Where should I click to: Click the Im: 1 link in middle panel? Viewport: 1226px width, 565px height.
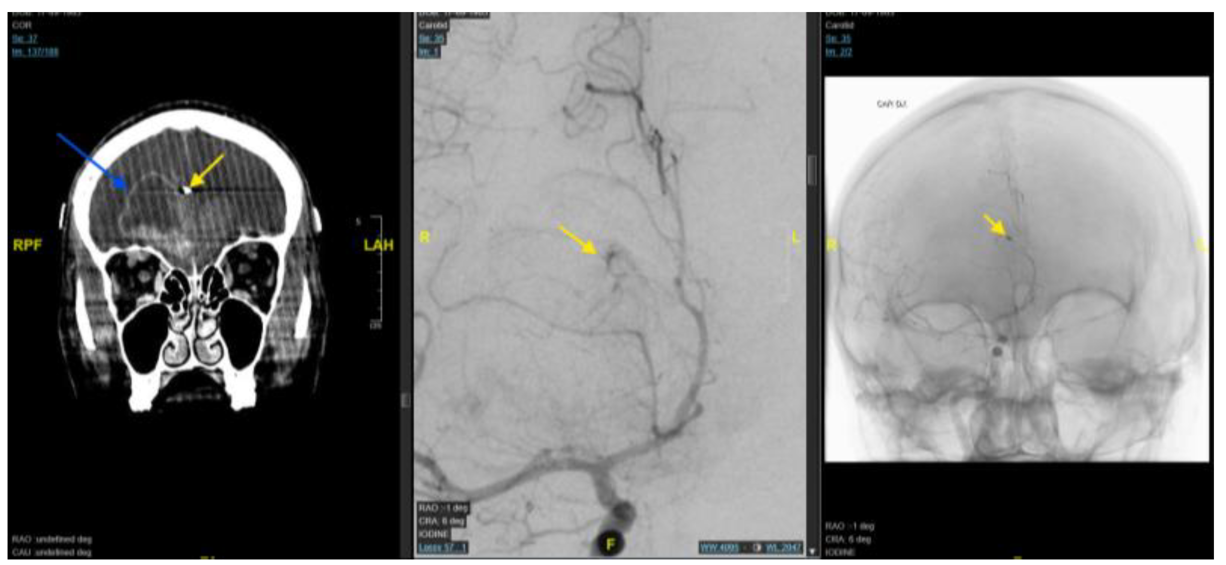428,52
